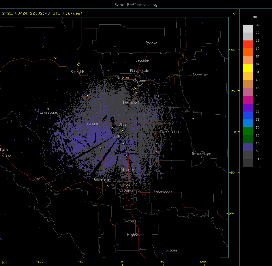Click the 50 tick on right axis
Viewport: 272px width, 266px height.
point(233,91)
